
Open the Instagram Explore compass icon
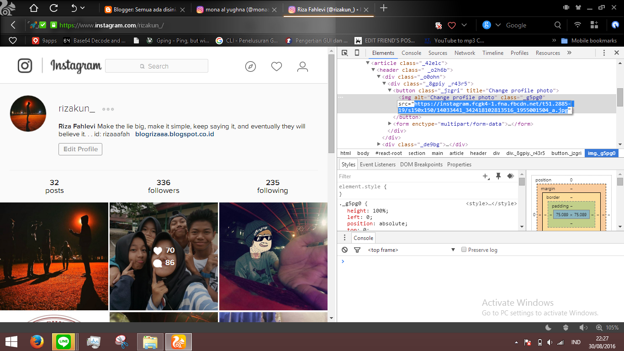[x=250, y=67]
